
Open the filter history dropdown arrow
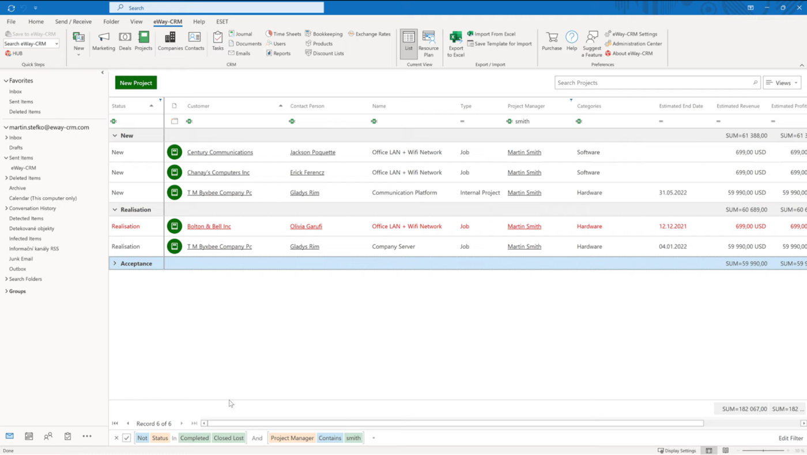pos(374,438)
